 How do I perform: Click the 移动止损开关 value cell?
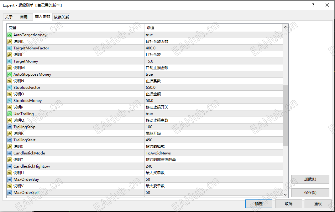point(214,107)
